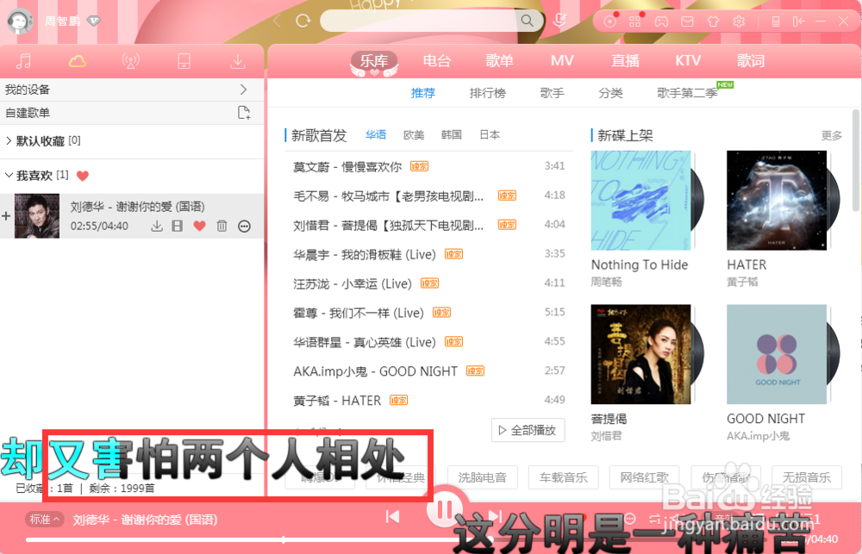The height and width of the screenshot is (554, 862).
Task: Open the 网络红歌 category button
Action: click(644, 477)
